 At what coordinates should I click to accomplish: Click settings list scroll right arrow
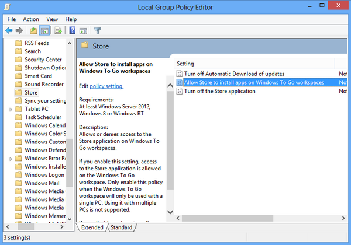tap(343, 218)
